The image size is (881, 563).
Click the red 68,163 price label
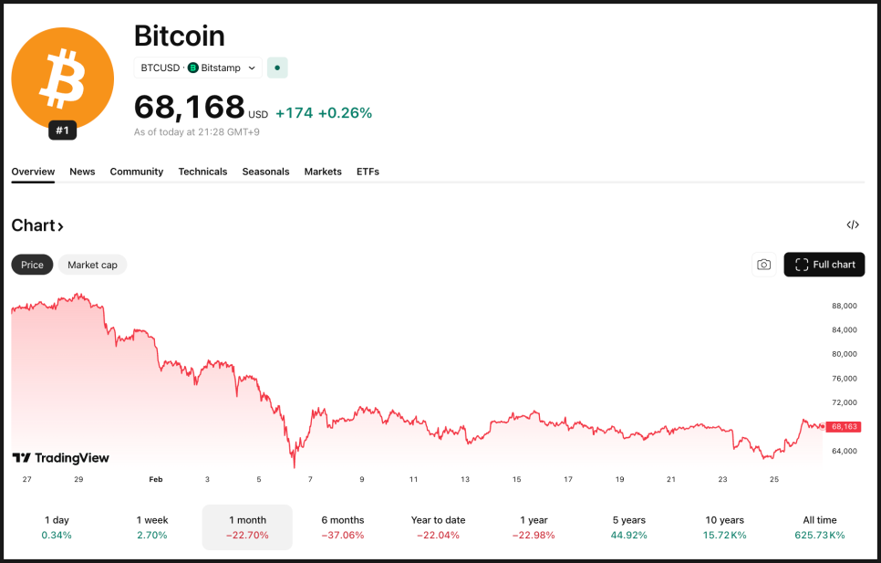pyautogui.click(x=844, y=426)
